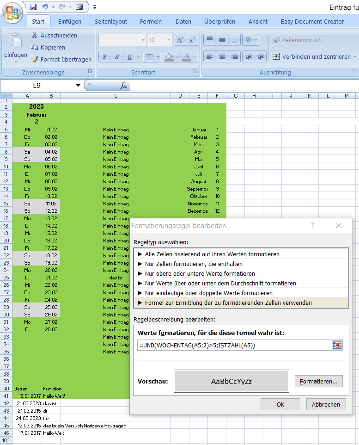Switch to the Formeln ribbon tab

click(151, 21)
